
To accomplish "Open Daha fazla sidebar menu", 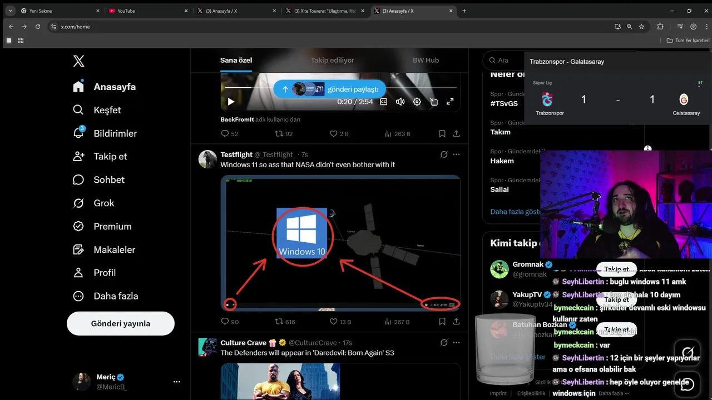I will (105, 296).
